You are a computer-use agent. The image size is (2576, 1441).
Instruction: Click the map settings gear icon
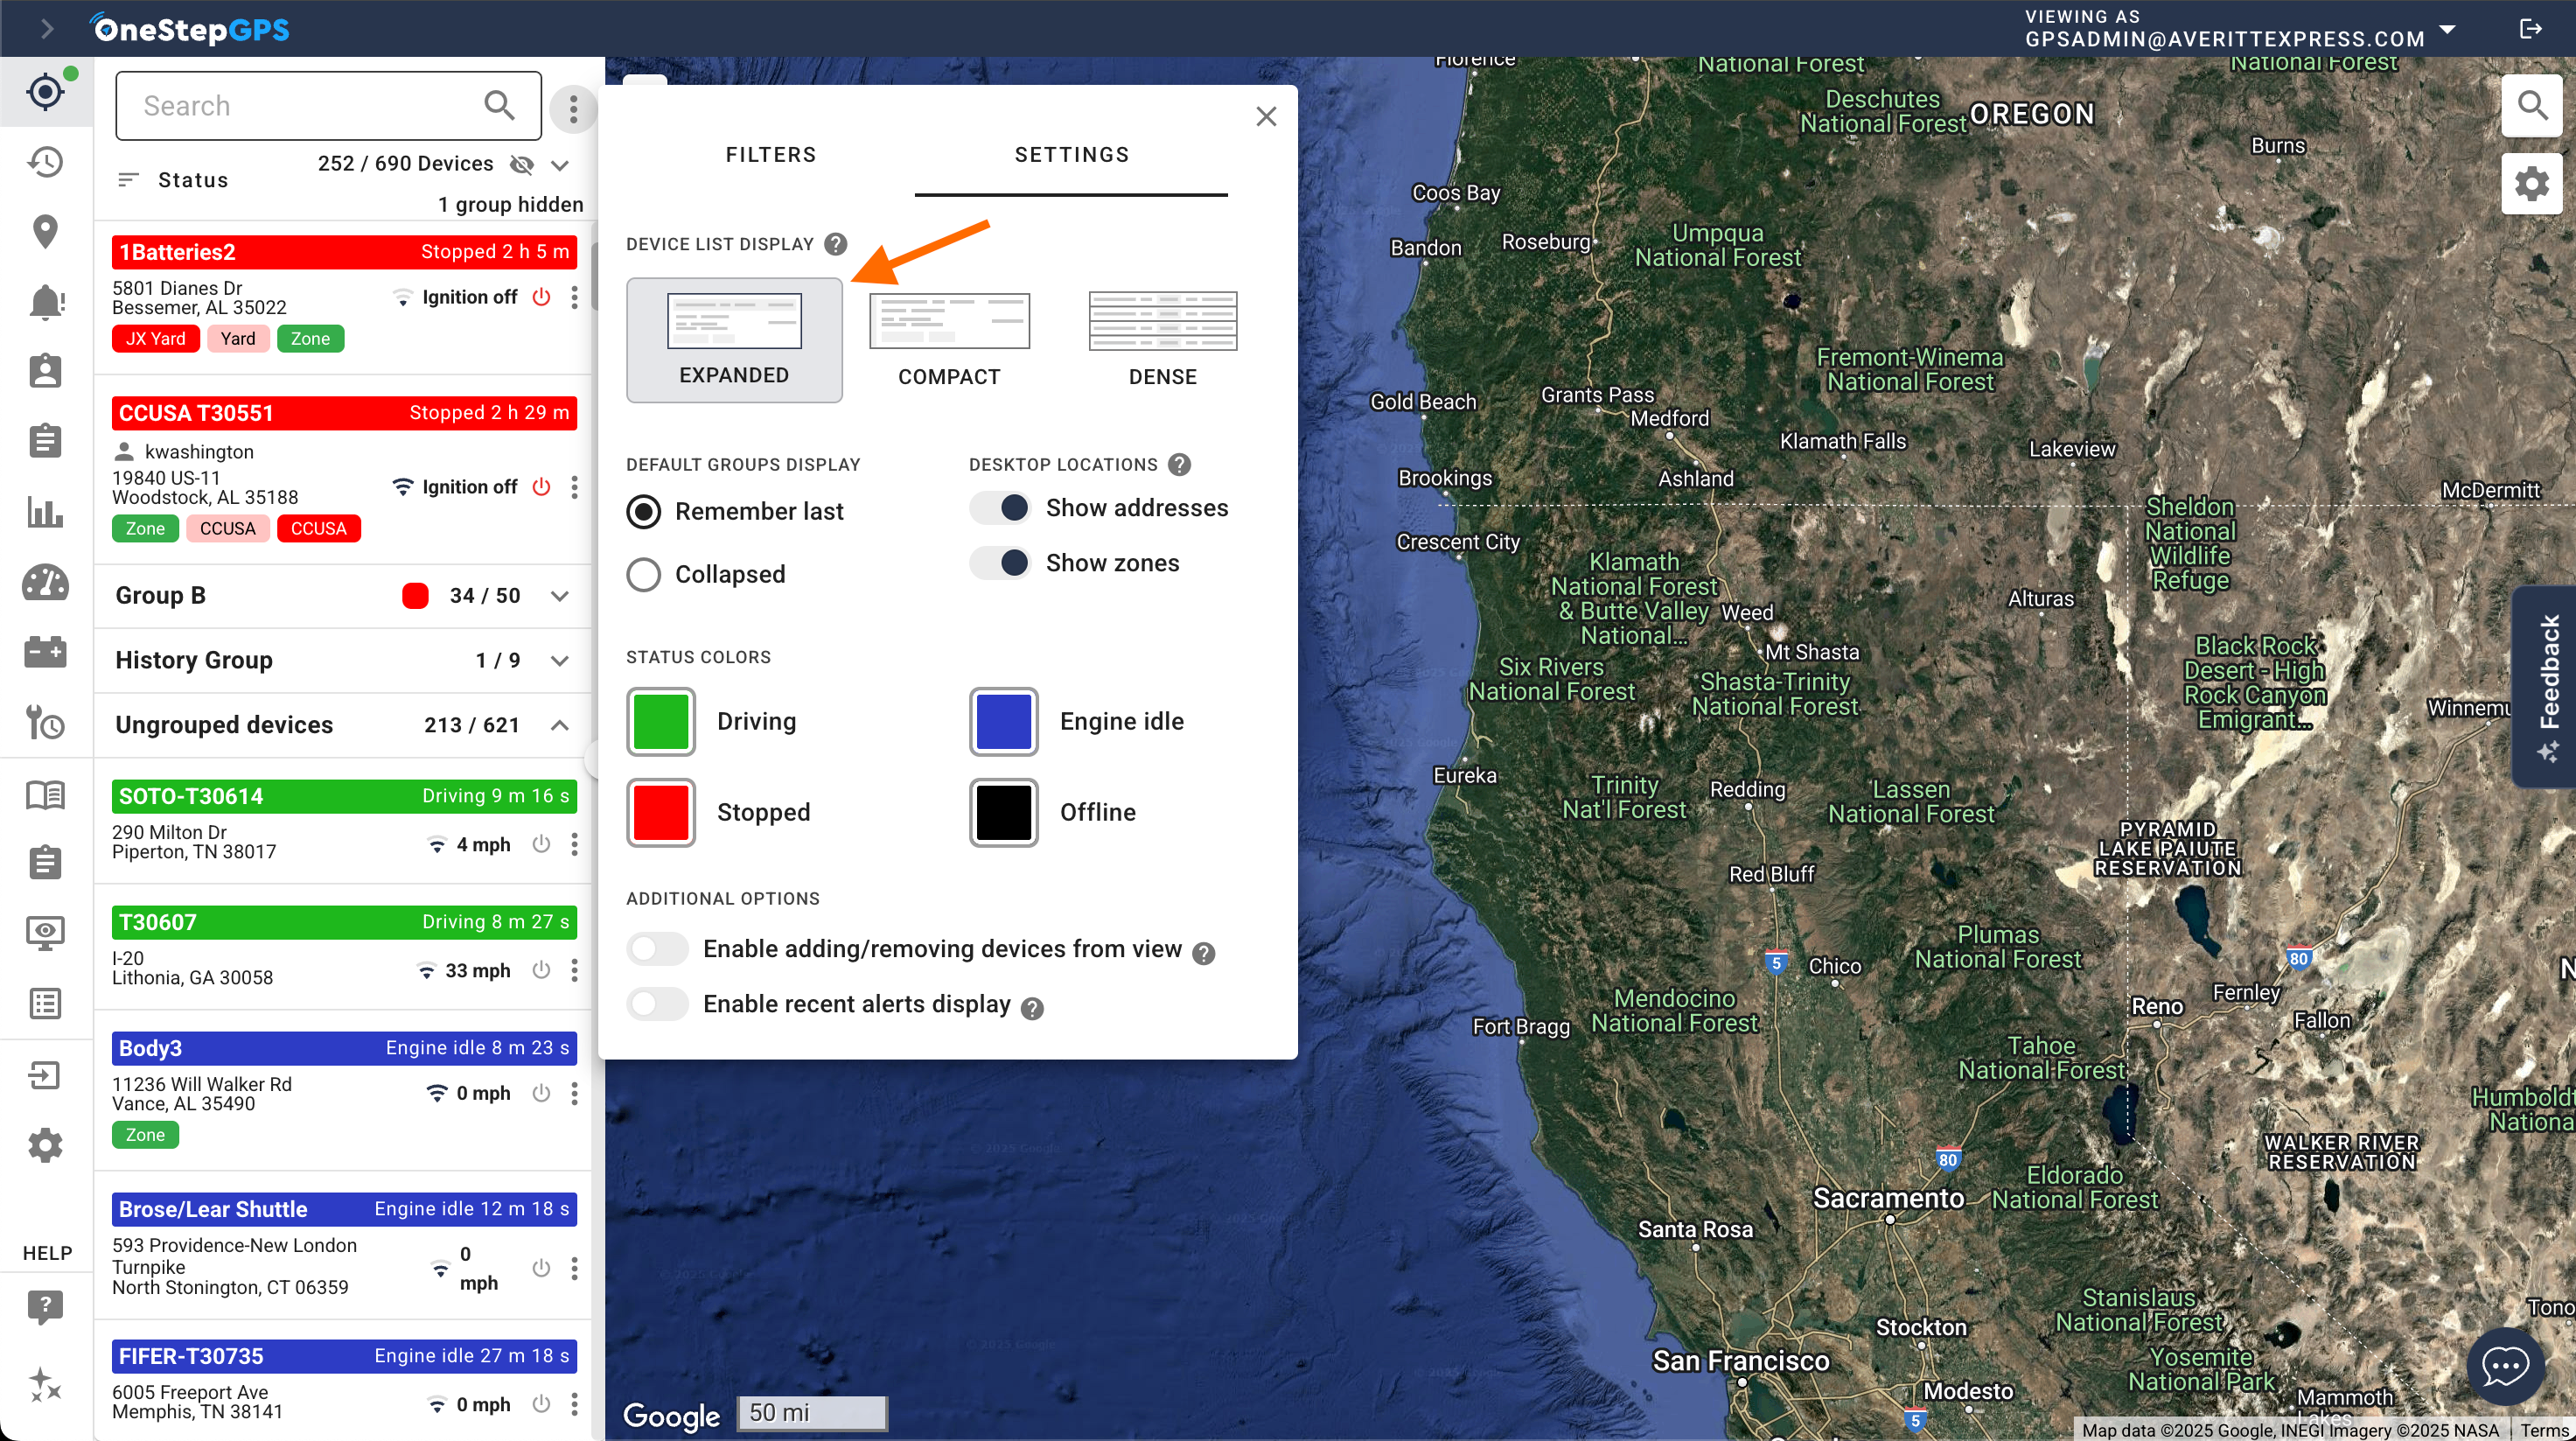[x=2531, y=184]
